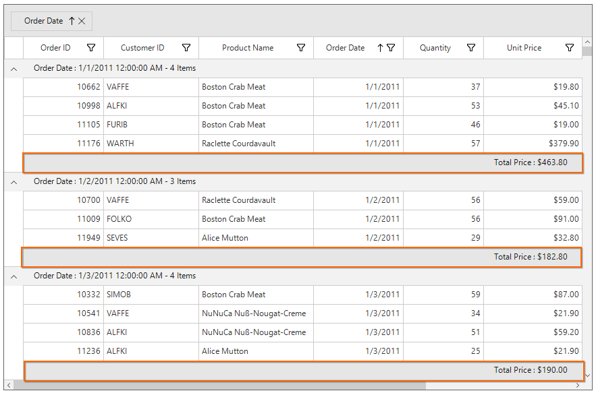Viewport: 596px width, 393px height.
Task: Collapse the 1/3/2011 group using its chevron
Action: click(x=14, y=276)
